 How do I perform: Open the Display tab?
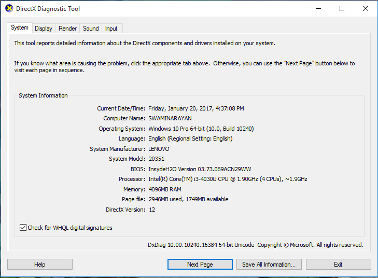click(x=44, y=29)
